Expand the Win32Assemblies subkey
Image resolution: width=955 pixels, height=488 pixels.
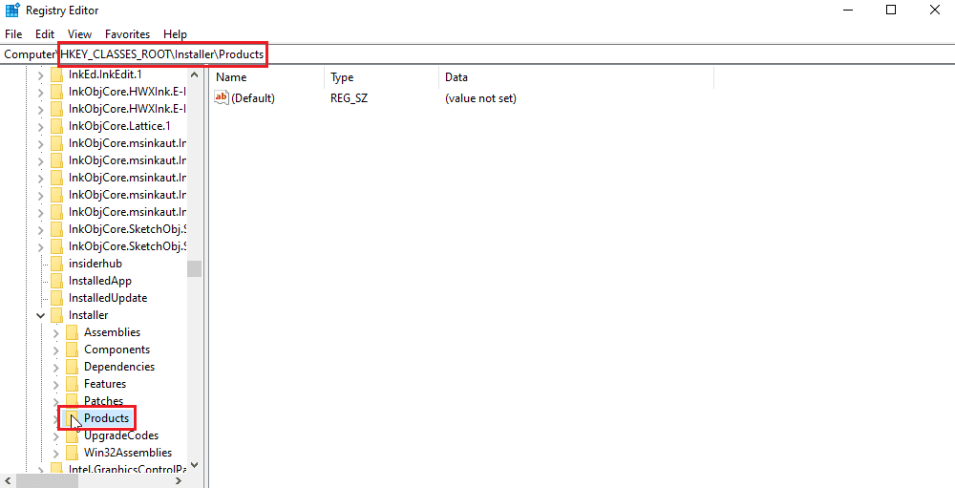click(x=56, y=453)
